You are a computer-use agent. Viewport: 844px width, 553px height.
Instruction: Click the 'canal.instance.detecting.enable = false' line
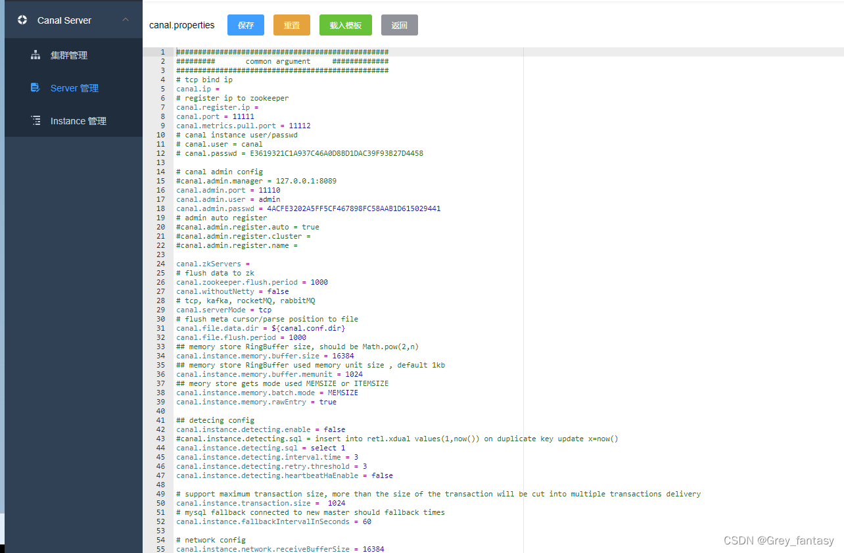pyautogui.click(x=261, y=429)
